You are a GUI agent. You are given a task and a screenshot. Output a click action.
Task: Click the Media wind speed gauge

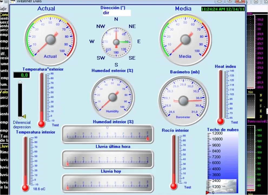pyautogui.click(x=186, y=40)
